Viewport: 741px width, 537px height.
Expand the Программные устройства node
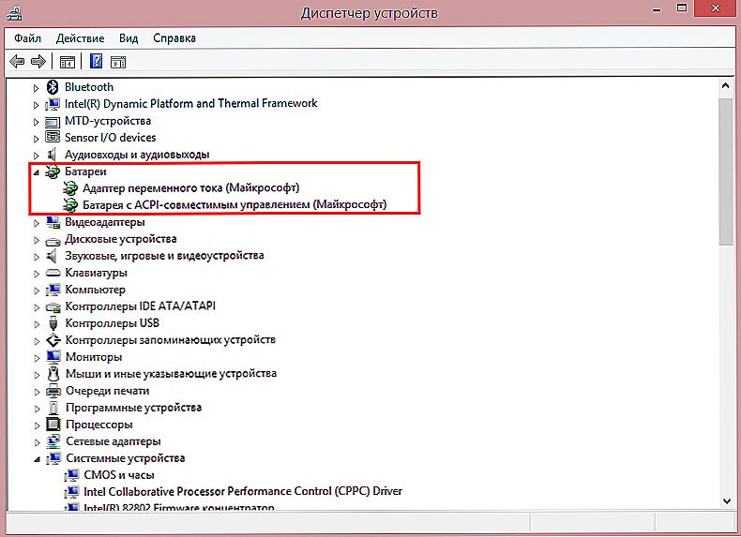tap(37, 409)
